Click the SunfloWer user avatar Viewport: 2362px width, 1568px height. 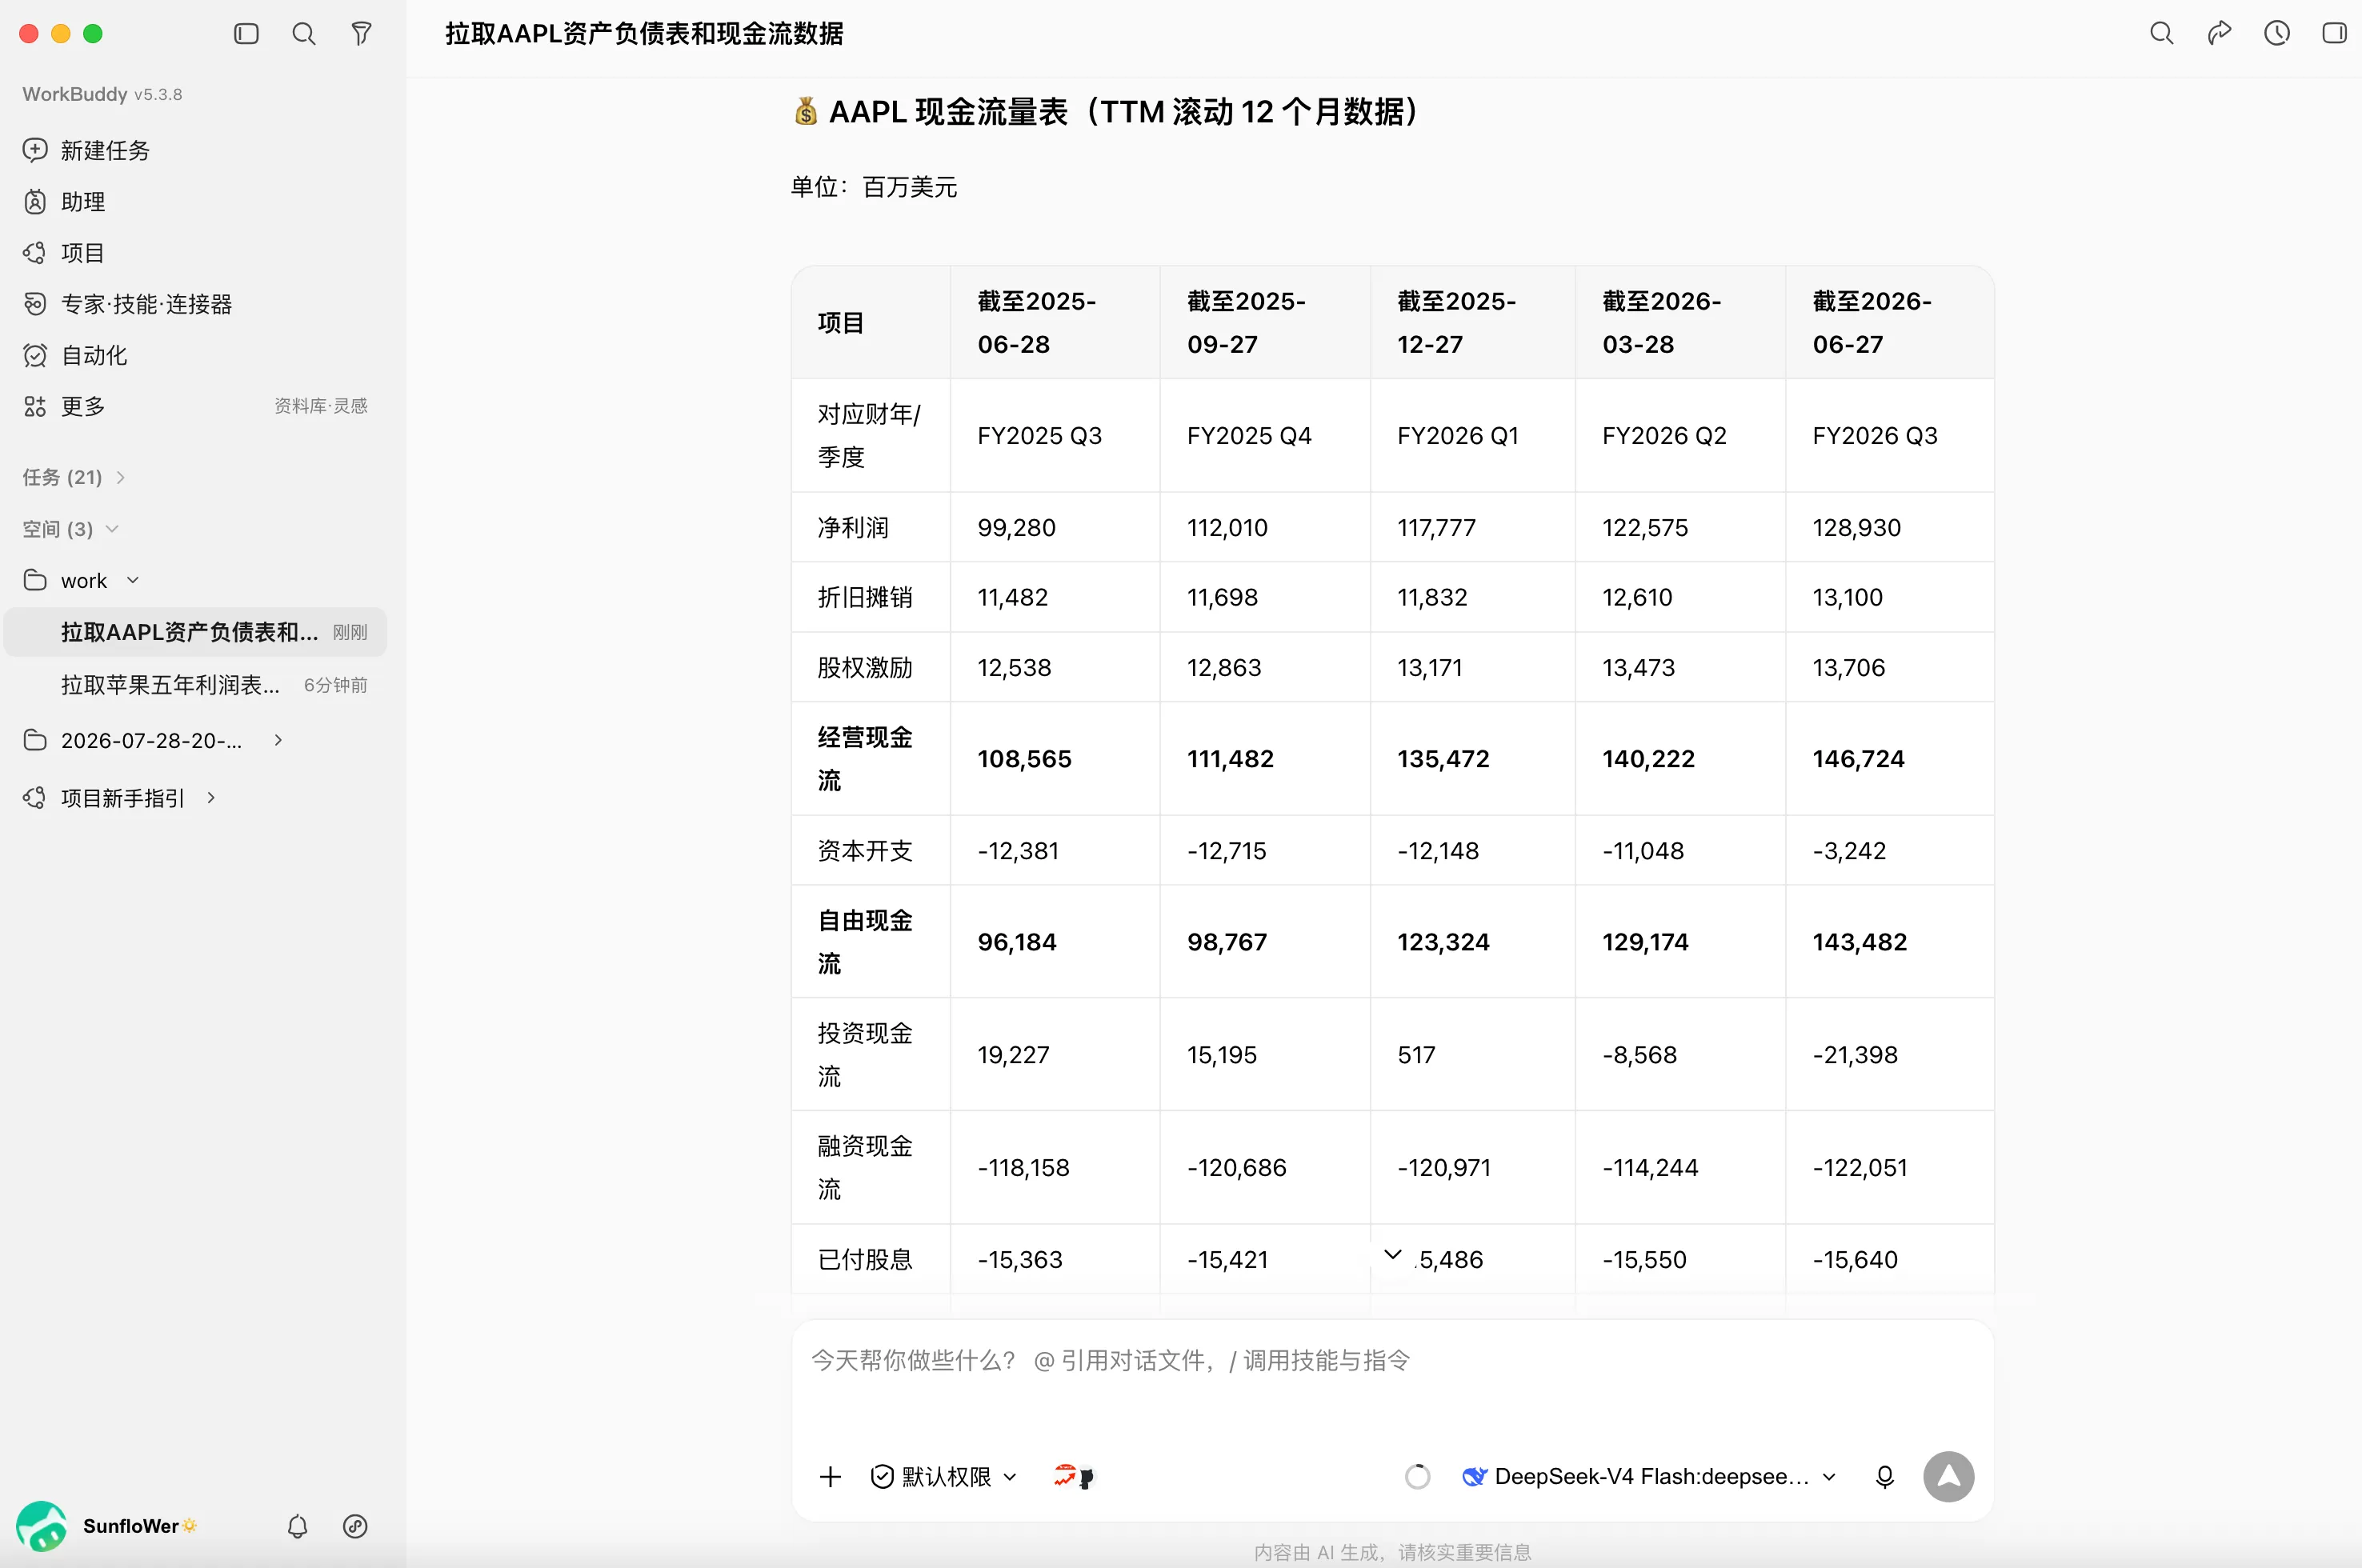pos(41,1526)
